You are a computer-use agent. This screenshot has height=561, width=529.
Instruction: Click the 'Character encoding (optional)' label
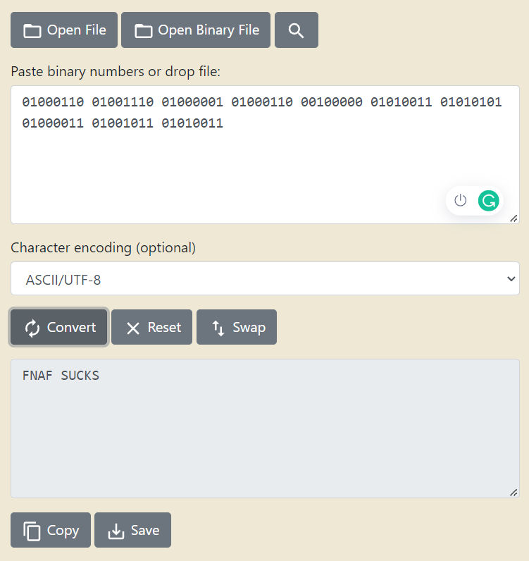click(103, 247)
